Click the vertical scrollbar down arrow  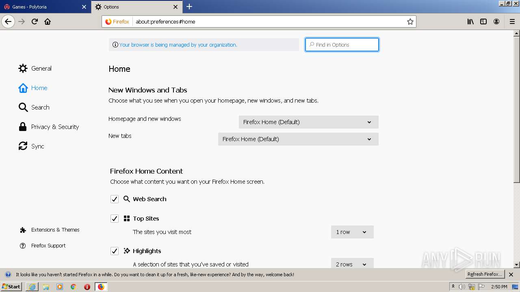(517, 265)
